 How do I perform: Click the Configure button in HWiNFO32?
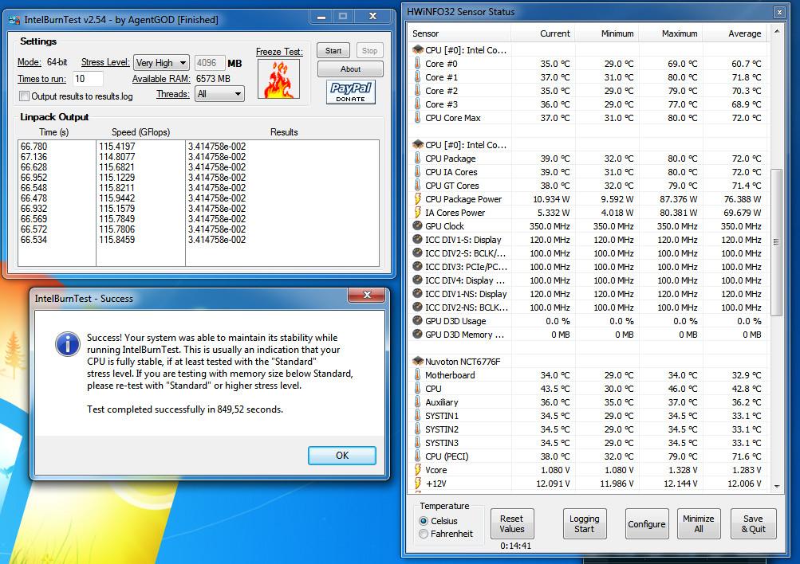(646, 523)
